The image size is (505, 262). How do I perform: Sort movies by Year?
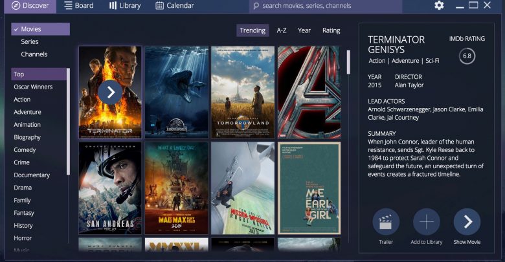pos(304,30)
